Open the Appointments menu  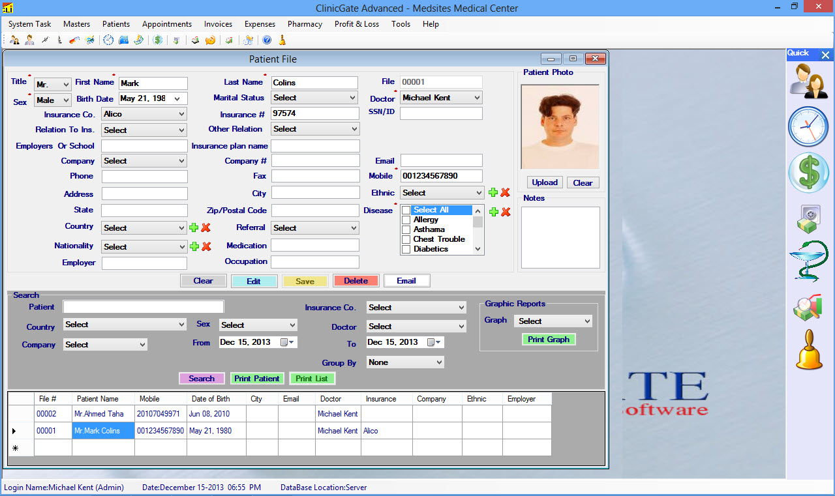(167, 24)
